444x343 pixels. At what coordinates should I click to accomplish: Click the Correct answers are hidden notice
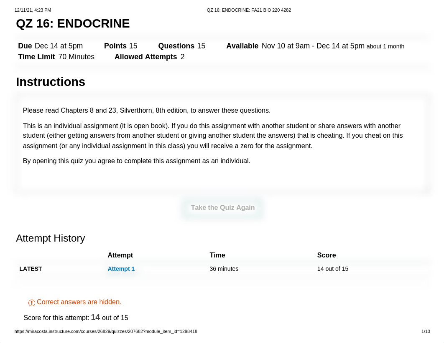(79, 302)
